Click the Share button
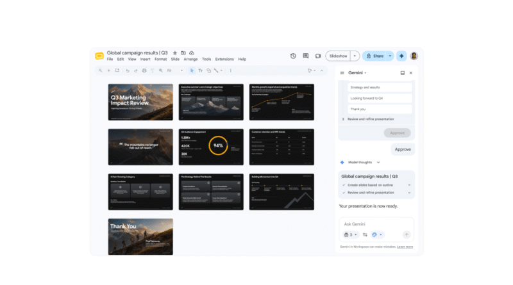This screenshot has height=285, width=513. (x=375, y=56)
